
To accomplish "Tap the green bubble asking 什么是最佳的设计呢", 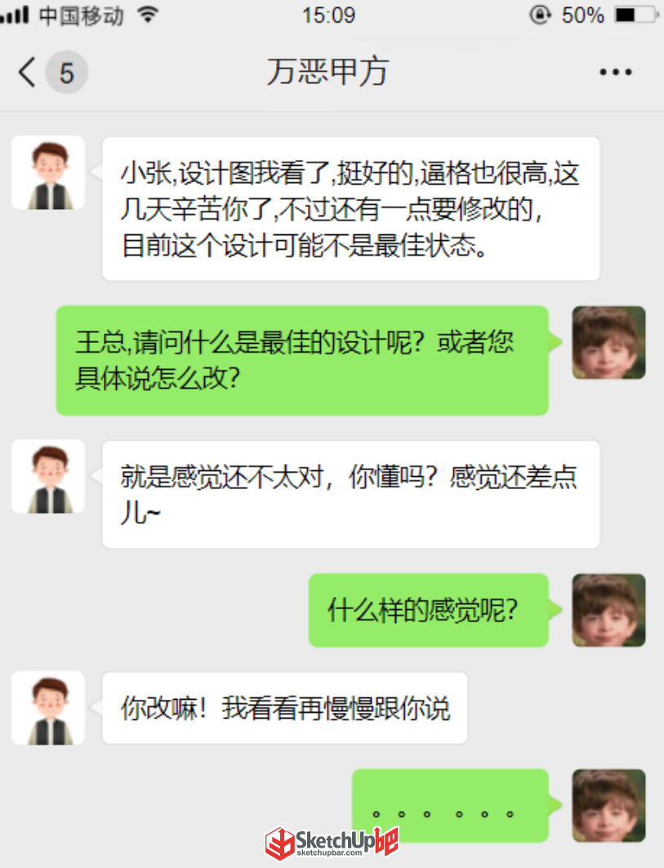I will tap(302, 360).
